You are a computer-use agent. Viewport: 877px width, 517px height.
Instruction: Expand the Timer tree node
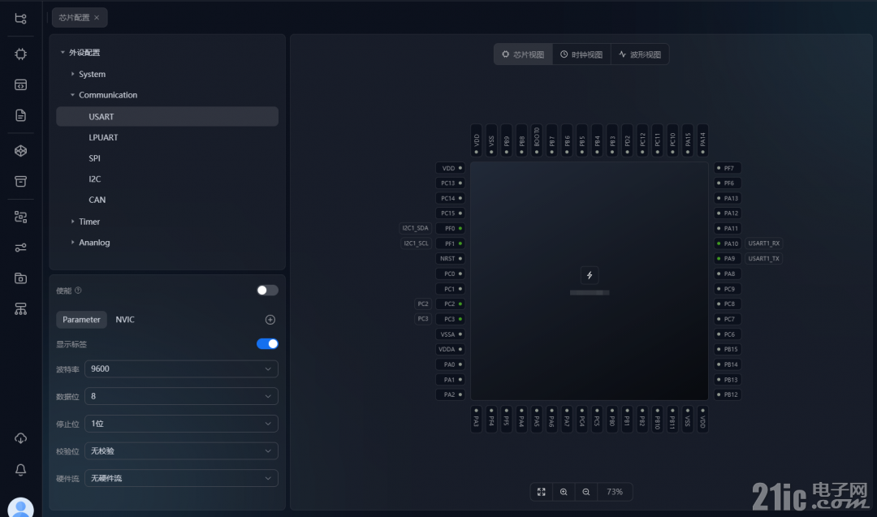coord(73,222)
